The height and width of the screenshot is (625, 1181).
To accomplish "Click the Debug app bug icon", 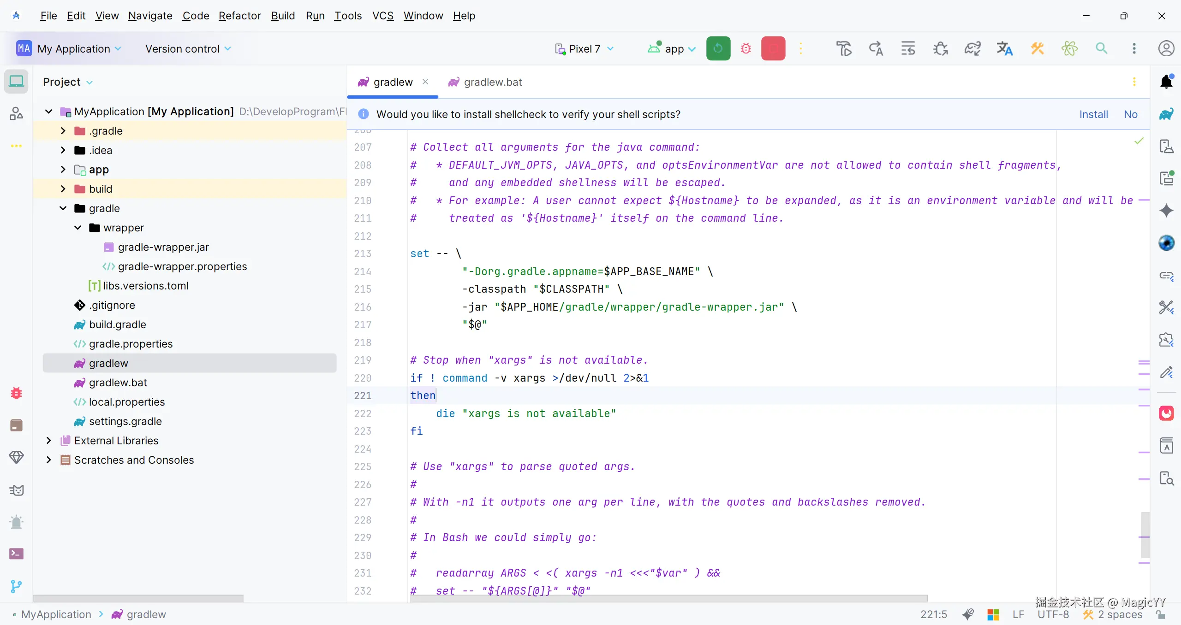I will click(x=746, y=48).
